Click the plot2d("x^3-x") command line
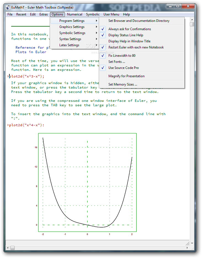 point(26,76)
